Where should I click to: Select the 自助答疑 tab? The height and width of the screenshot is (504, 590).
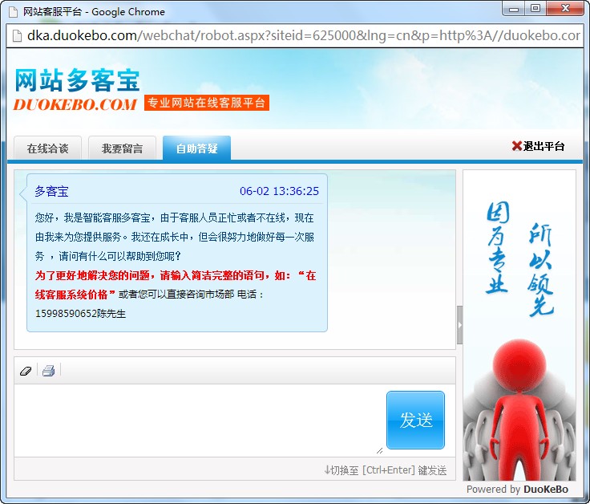(x=196, y=148)
